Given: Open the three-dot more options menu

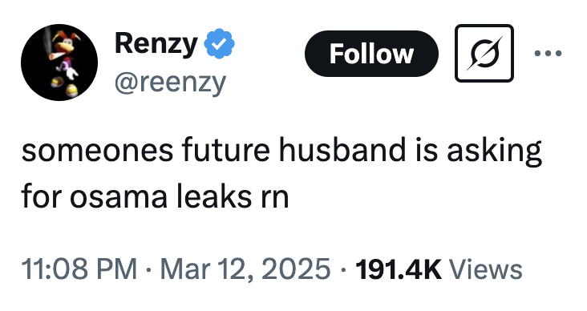Looking at the screenshot, I should (548, 53).
